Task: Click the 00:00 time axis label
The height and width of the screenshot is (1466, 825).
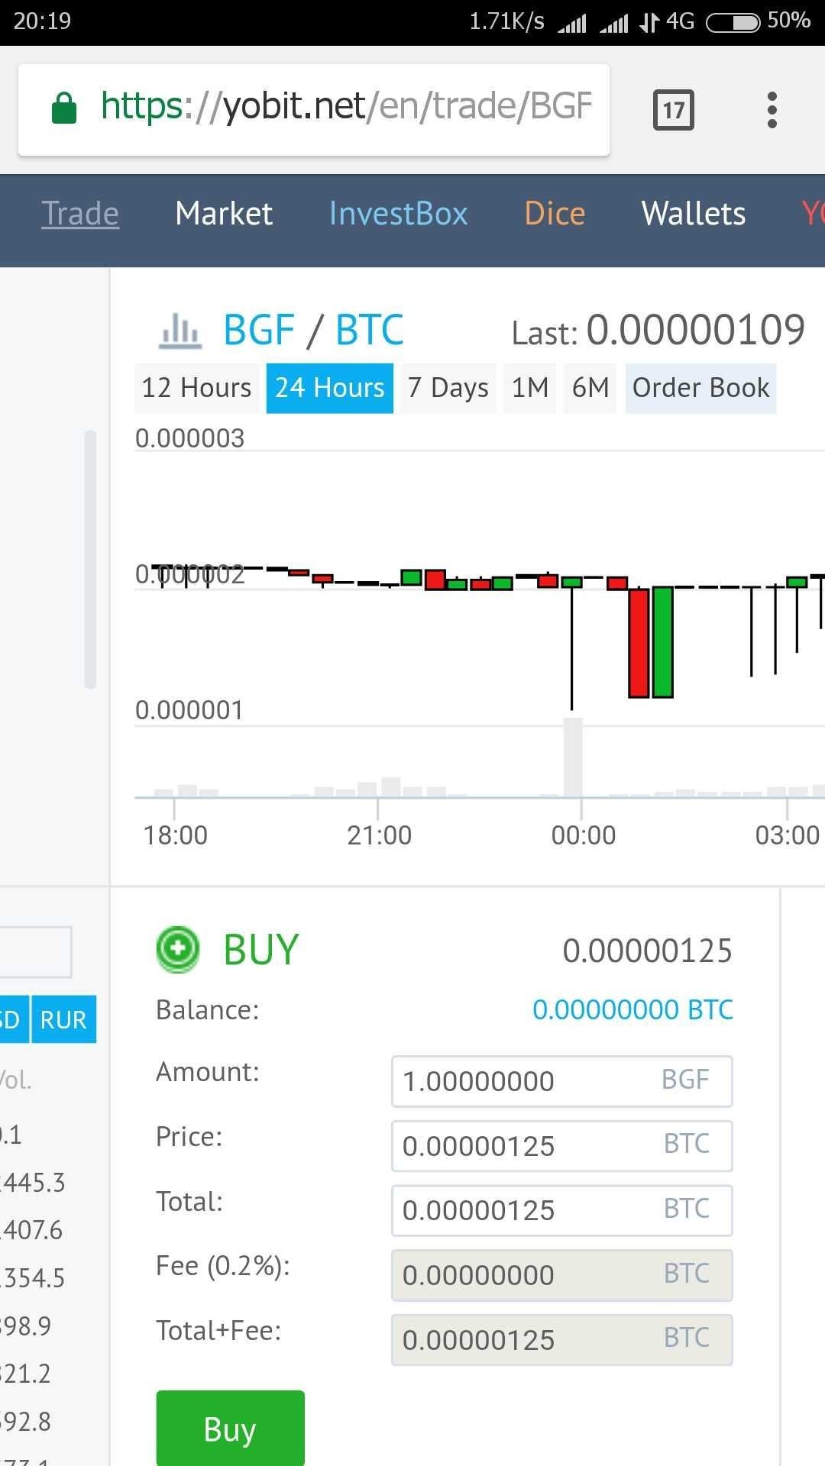Action: [x=583, y=835]
